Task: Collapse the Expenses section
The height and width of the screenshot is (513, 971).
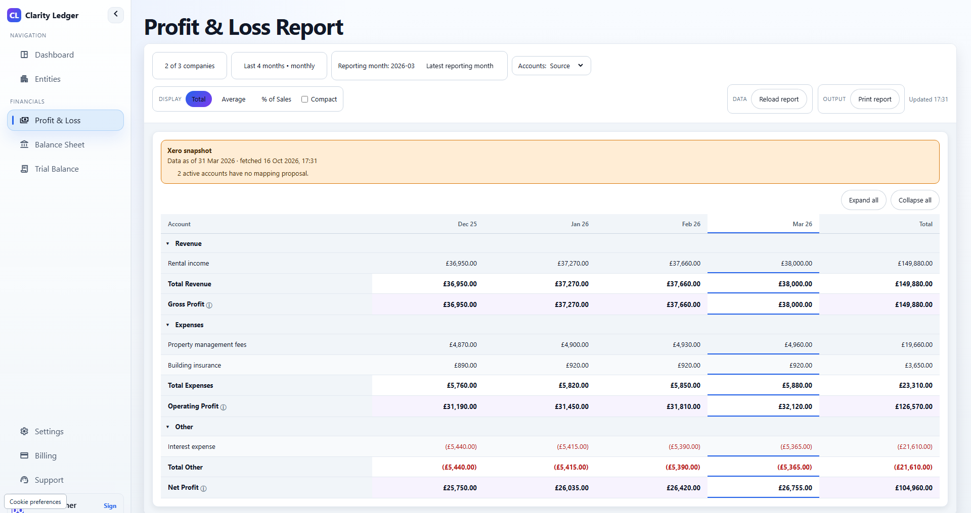Action: (x=168, y=325)
